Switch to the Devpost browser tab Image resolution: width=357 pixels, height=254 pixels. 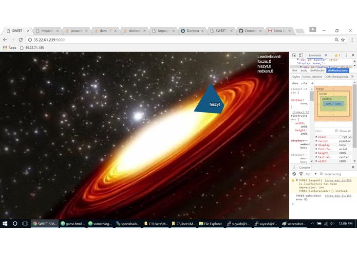(193, 31)
